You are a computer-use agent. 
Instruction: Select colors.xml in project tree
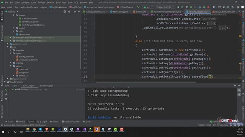[23, 69]
